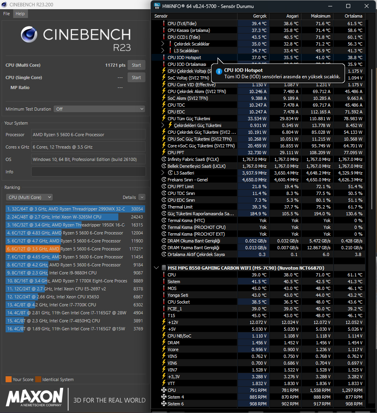Select the Core i9-9880H ranking entry
The height and width of the screenshot is (413, 377).
(x=75, y=273)
